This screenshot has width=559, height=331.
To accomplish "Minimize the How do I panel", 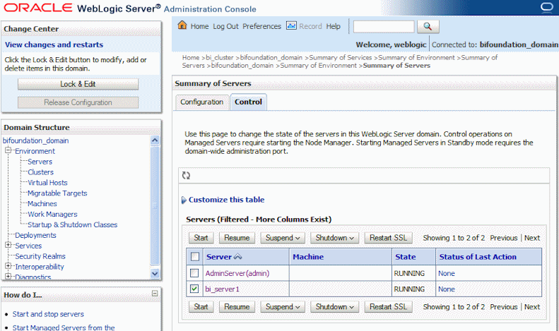I will (x=155, y=294).
